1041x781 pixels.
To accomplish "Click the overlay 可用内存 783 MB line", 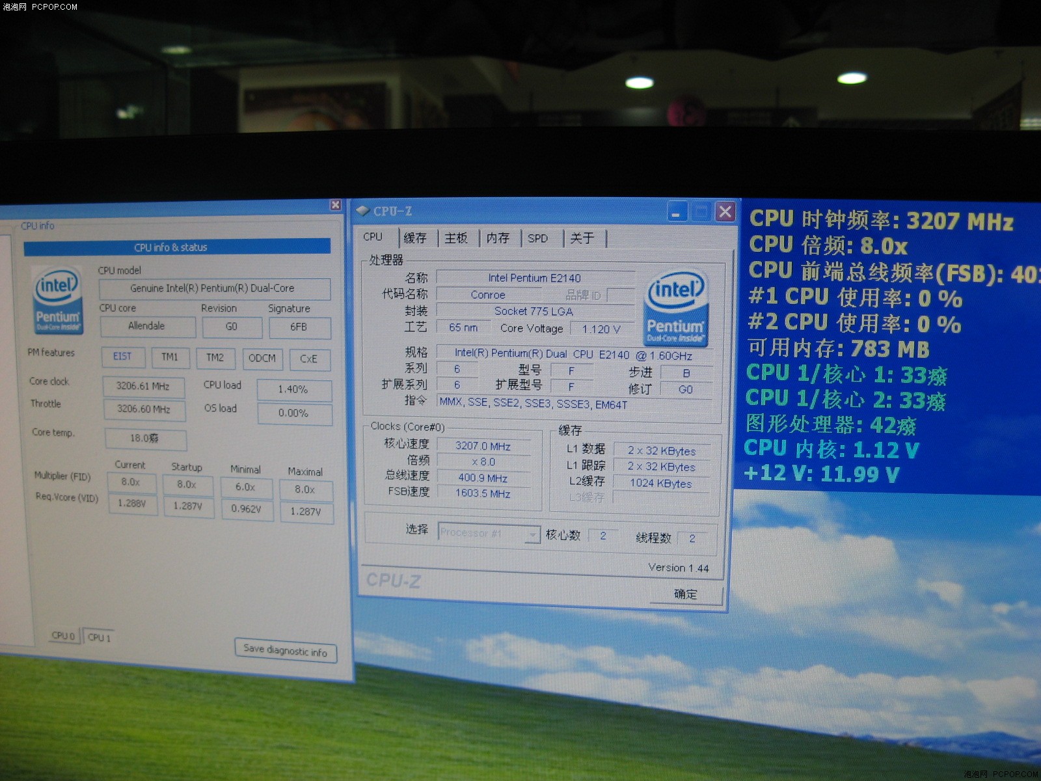I will click(x=839, y=348).
